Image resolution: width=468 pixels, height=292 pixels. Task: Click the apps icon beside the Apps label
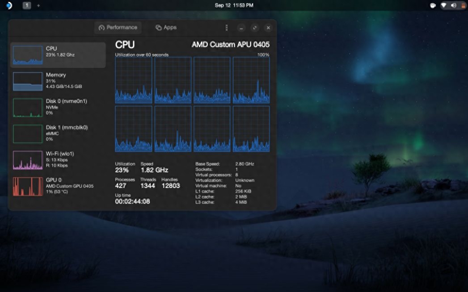157,27
